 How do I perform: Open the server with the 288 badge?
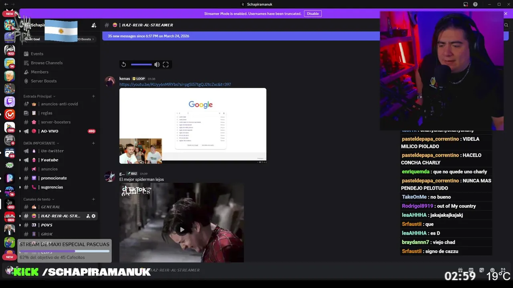point(10,127)
